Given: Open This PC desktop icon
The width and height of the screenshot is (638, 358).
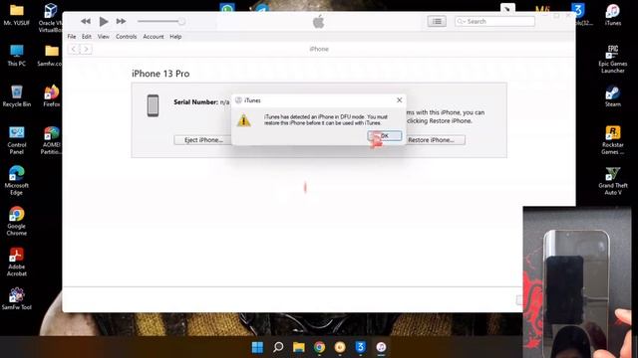Looking at the screenshot, I should tap(17, 56).
